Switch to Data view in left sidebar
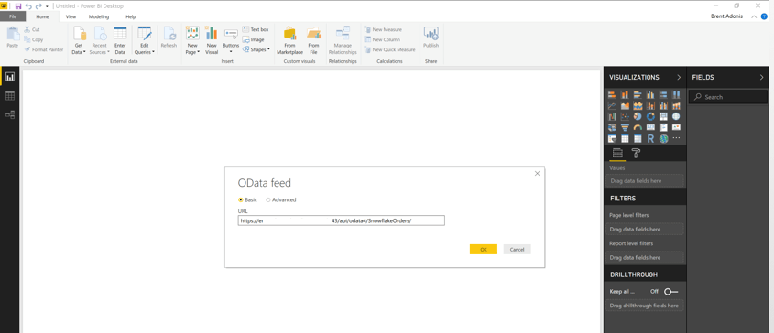The width and height of the screenshot is (774, 333). (x=10, y=96)
